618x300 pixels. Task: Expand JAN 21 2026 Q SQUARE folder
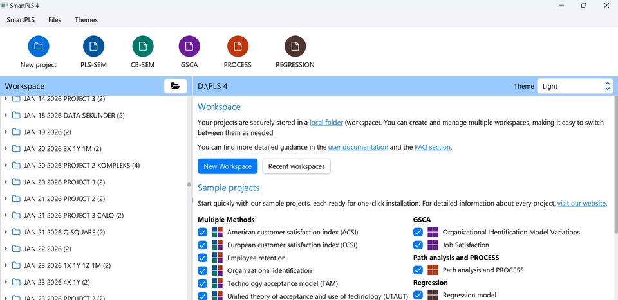pyautogui.click(x=6, y=232)
